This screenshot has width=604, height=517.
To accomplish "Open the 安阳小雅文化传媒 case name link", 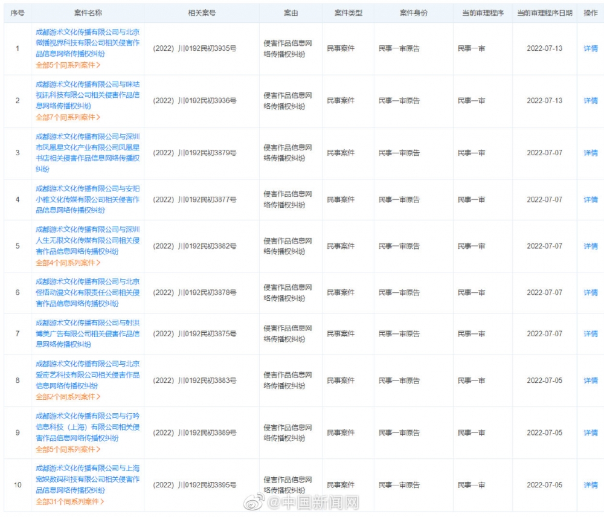I will [88, 199].
